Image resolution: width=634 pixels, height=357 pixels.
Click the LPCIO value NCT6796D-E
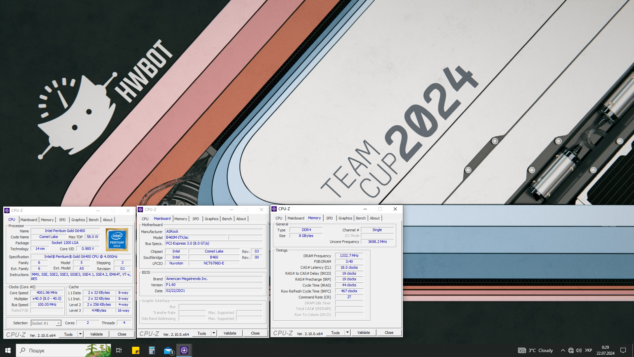214,263
